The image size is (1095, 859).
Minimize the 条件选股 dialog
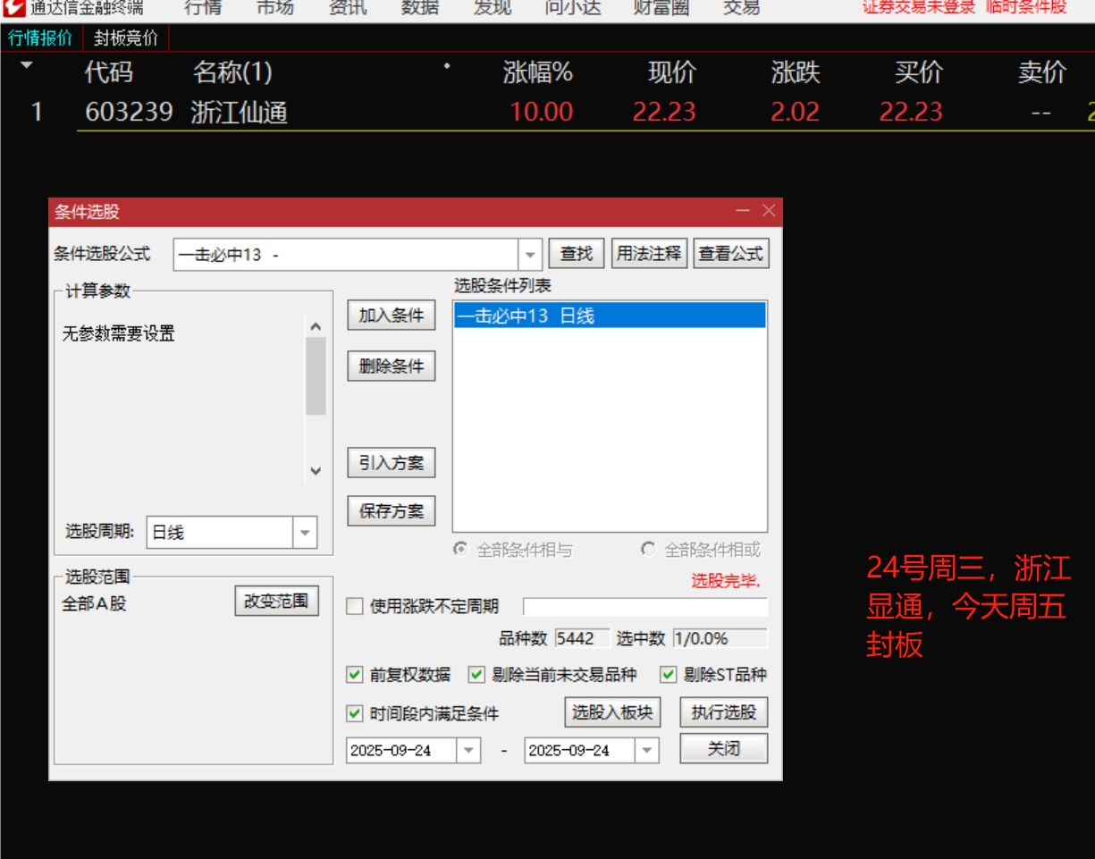[743, 211]
